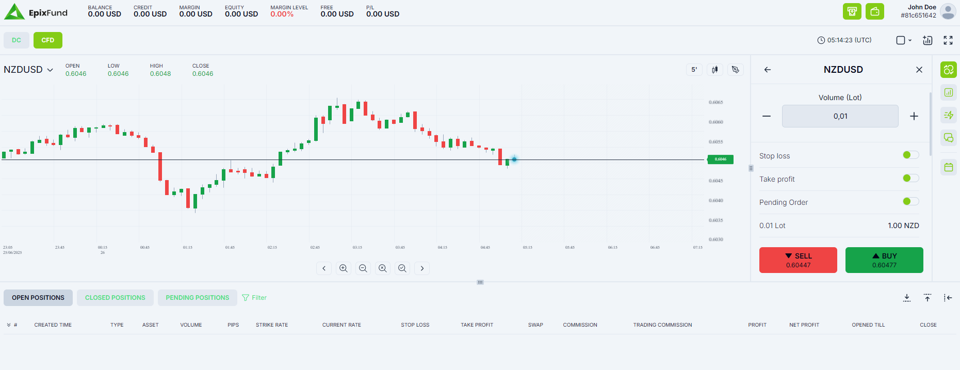Switch to Pending Positions tab
Image resolution: width=960 pixels, height=370 pixels.
tap(197, 298)
